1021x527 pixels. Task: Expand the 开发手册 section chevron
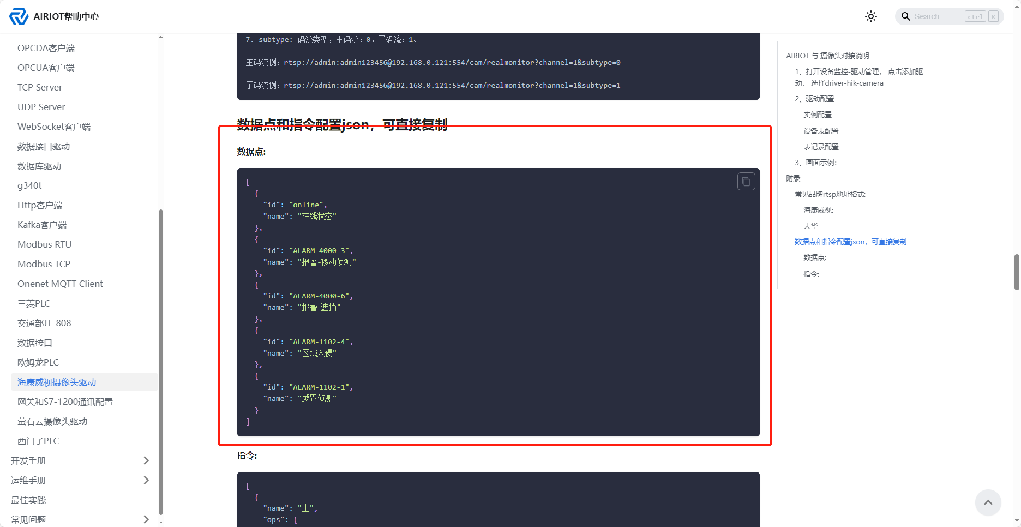[x=146, y=460]
